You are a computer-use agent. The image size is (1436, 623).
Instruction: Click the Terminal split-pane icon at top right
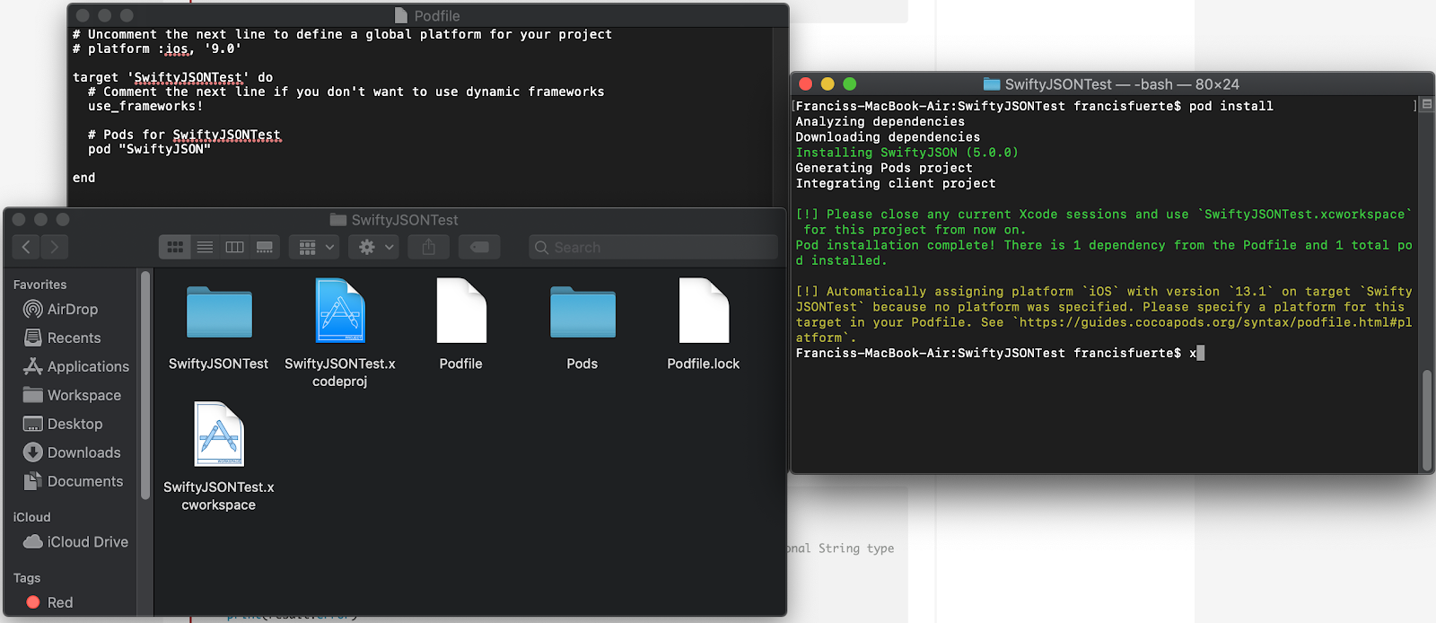(1427, 105)
